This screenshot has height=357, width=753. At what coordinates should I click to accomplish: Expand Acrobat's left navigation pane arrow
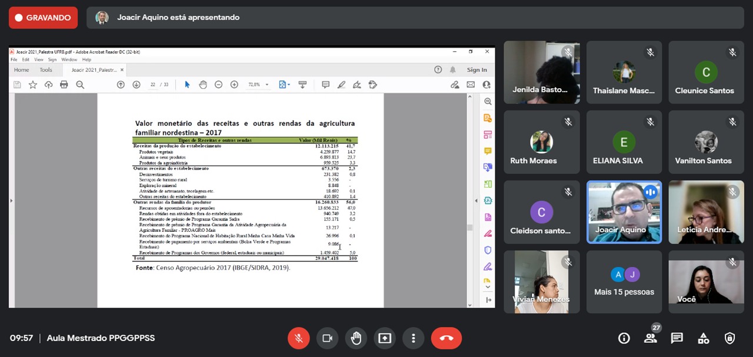[x=11, y=201]
